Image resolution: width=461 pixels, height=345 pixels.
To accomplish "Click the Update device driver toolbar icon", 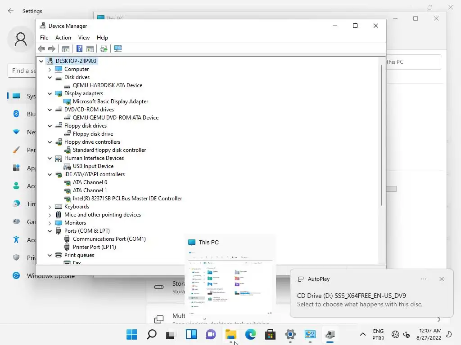I will click(104, 49).
